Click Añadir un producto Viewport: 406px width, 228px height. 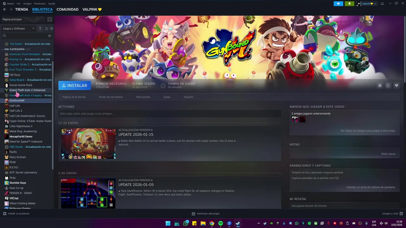(x=16, y=214)
